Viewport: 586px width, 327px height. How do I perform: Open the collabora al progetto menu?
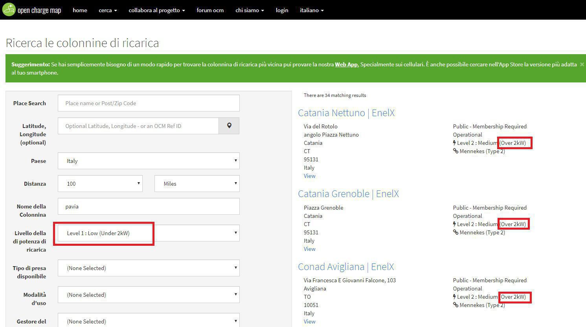coord(157,10)
